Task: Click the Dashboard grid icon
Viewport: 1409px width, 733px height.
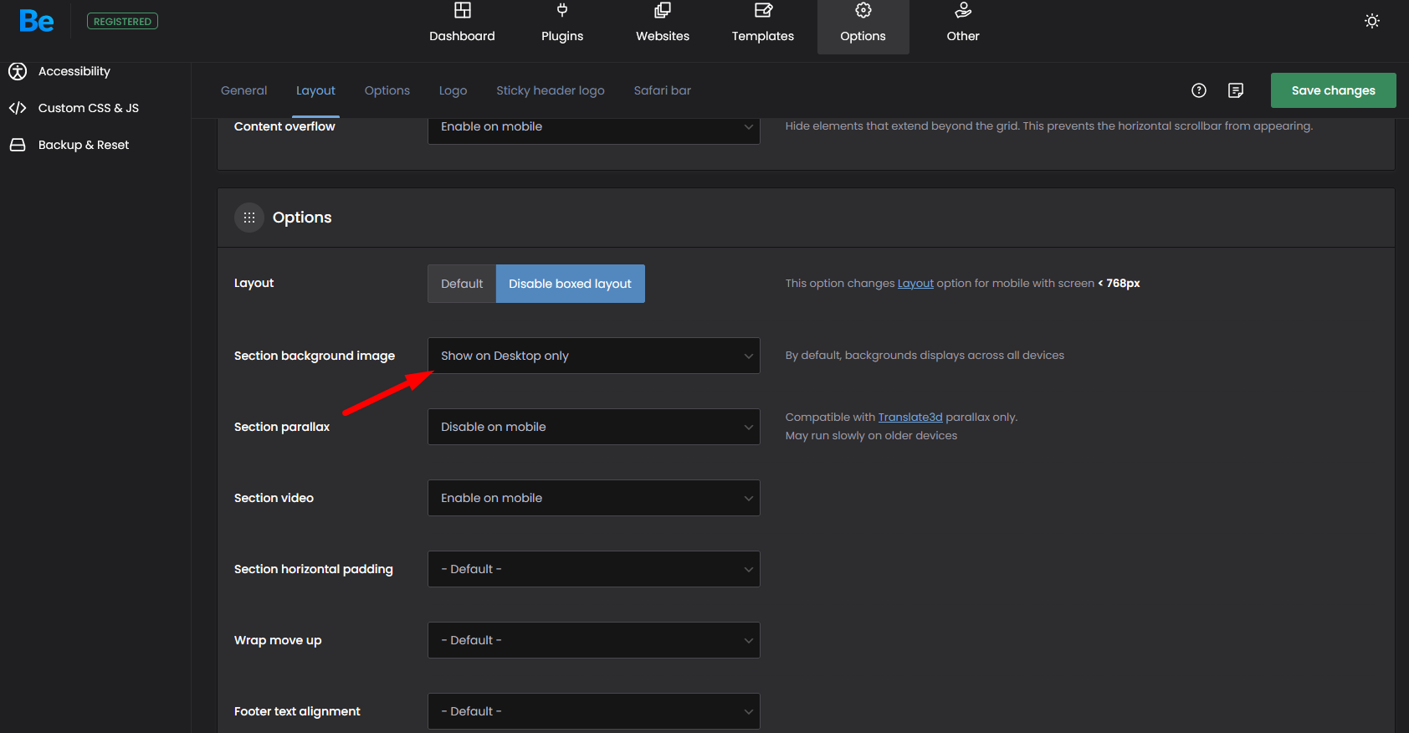Action: click(463, 10)
